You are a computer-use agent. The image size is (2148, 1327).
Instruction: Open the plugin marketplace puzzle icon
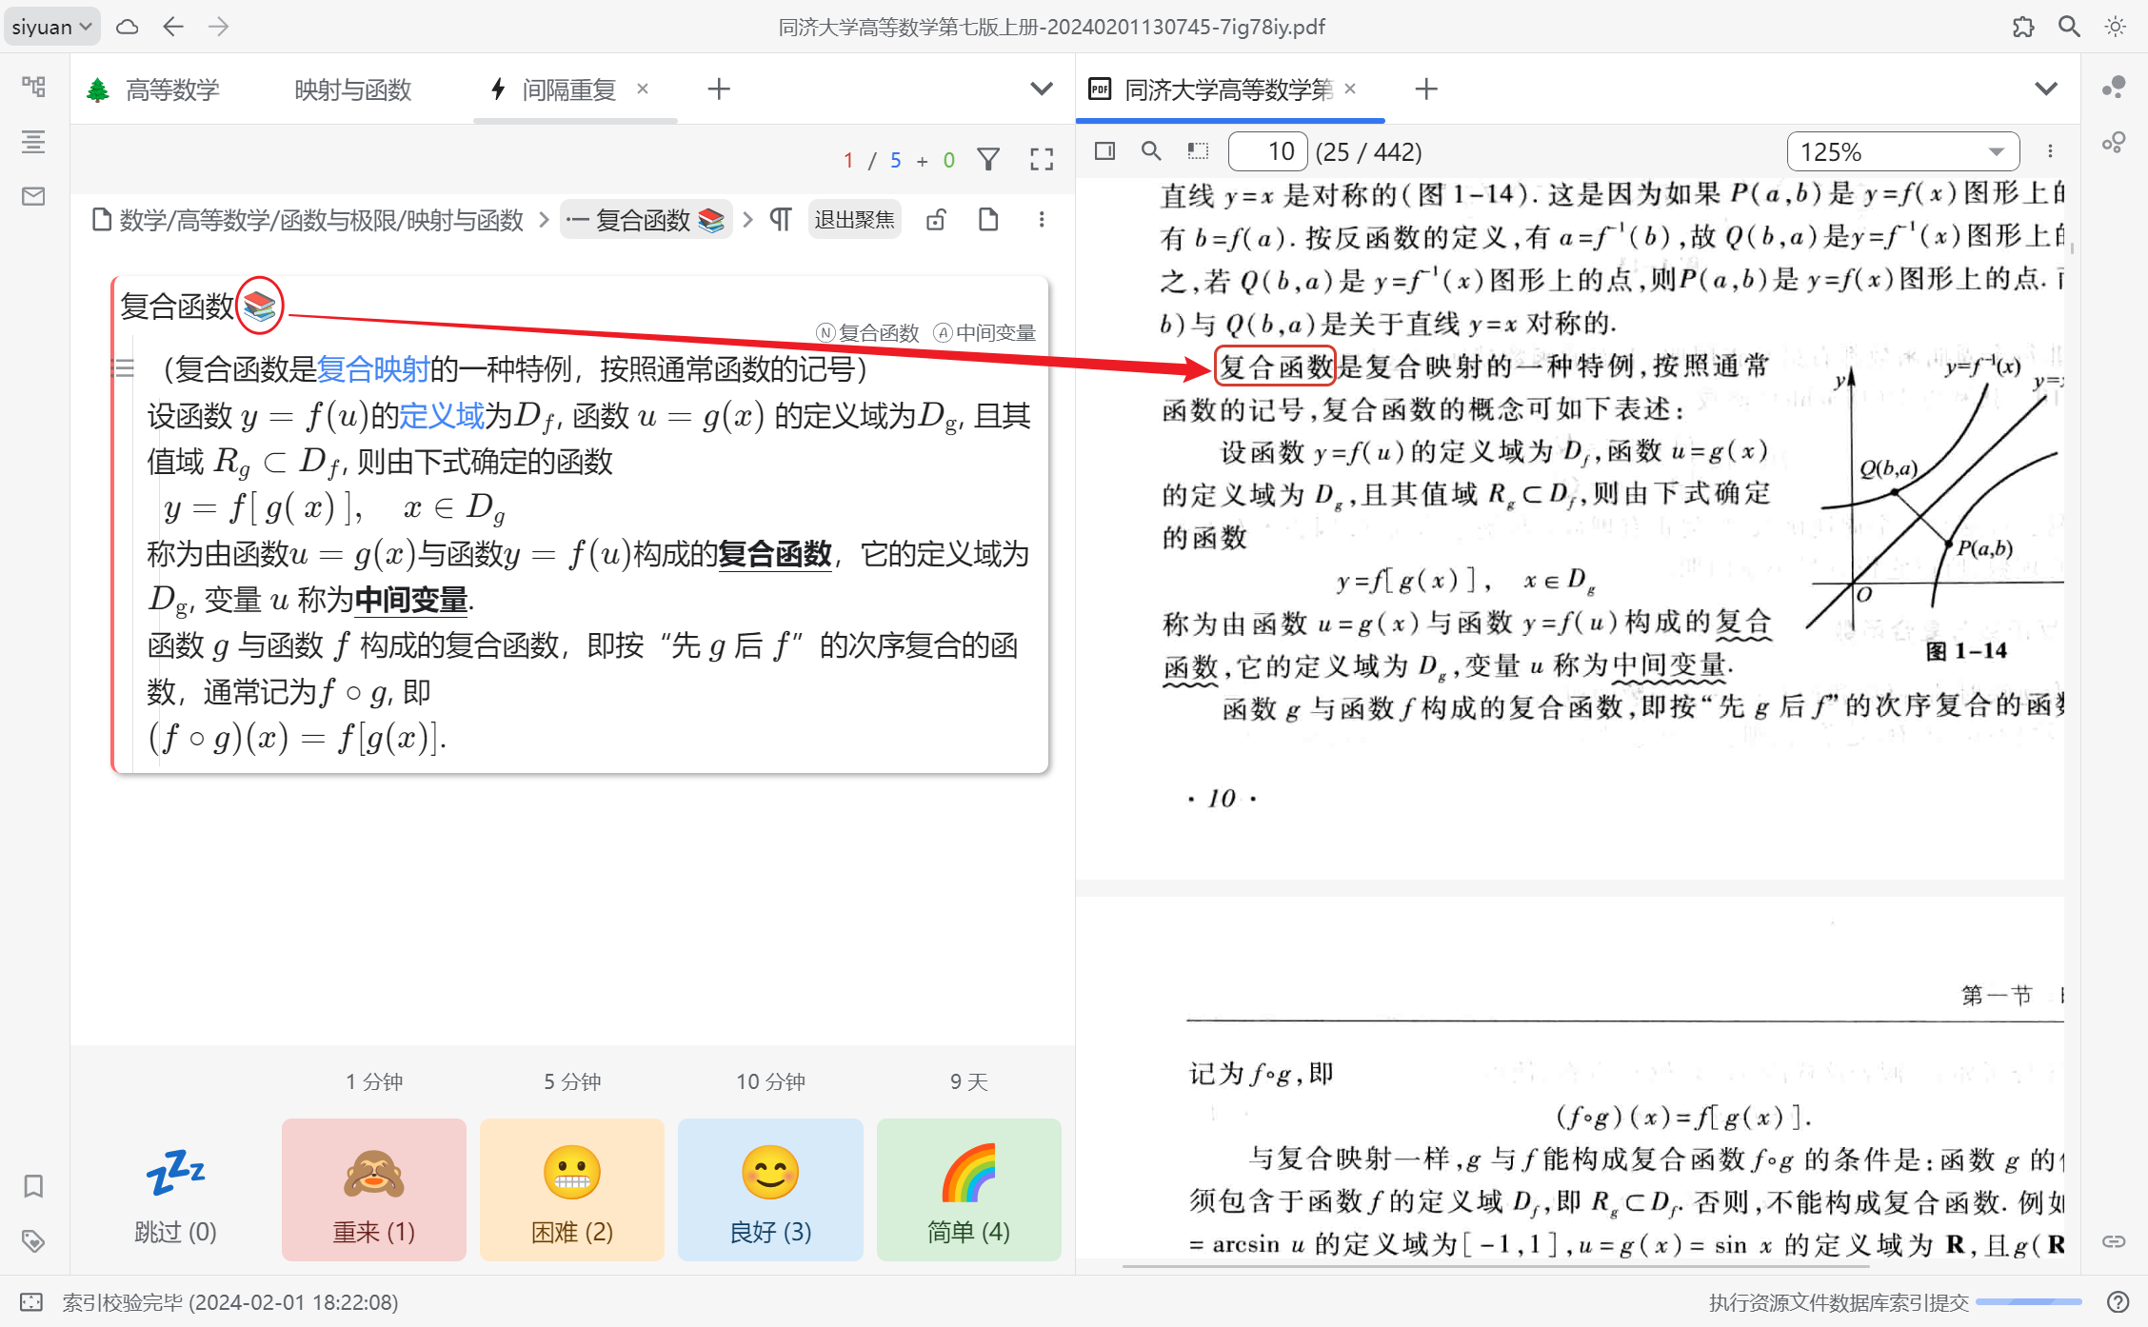point(2023,27)
